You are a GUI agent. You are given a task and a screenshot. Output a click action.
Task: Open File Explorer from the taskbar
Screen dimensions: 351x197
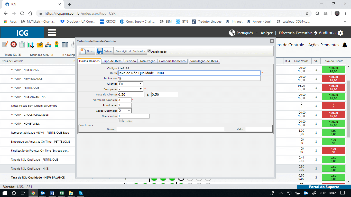click(x=71, y=193)
